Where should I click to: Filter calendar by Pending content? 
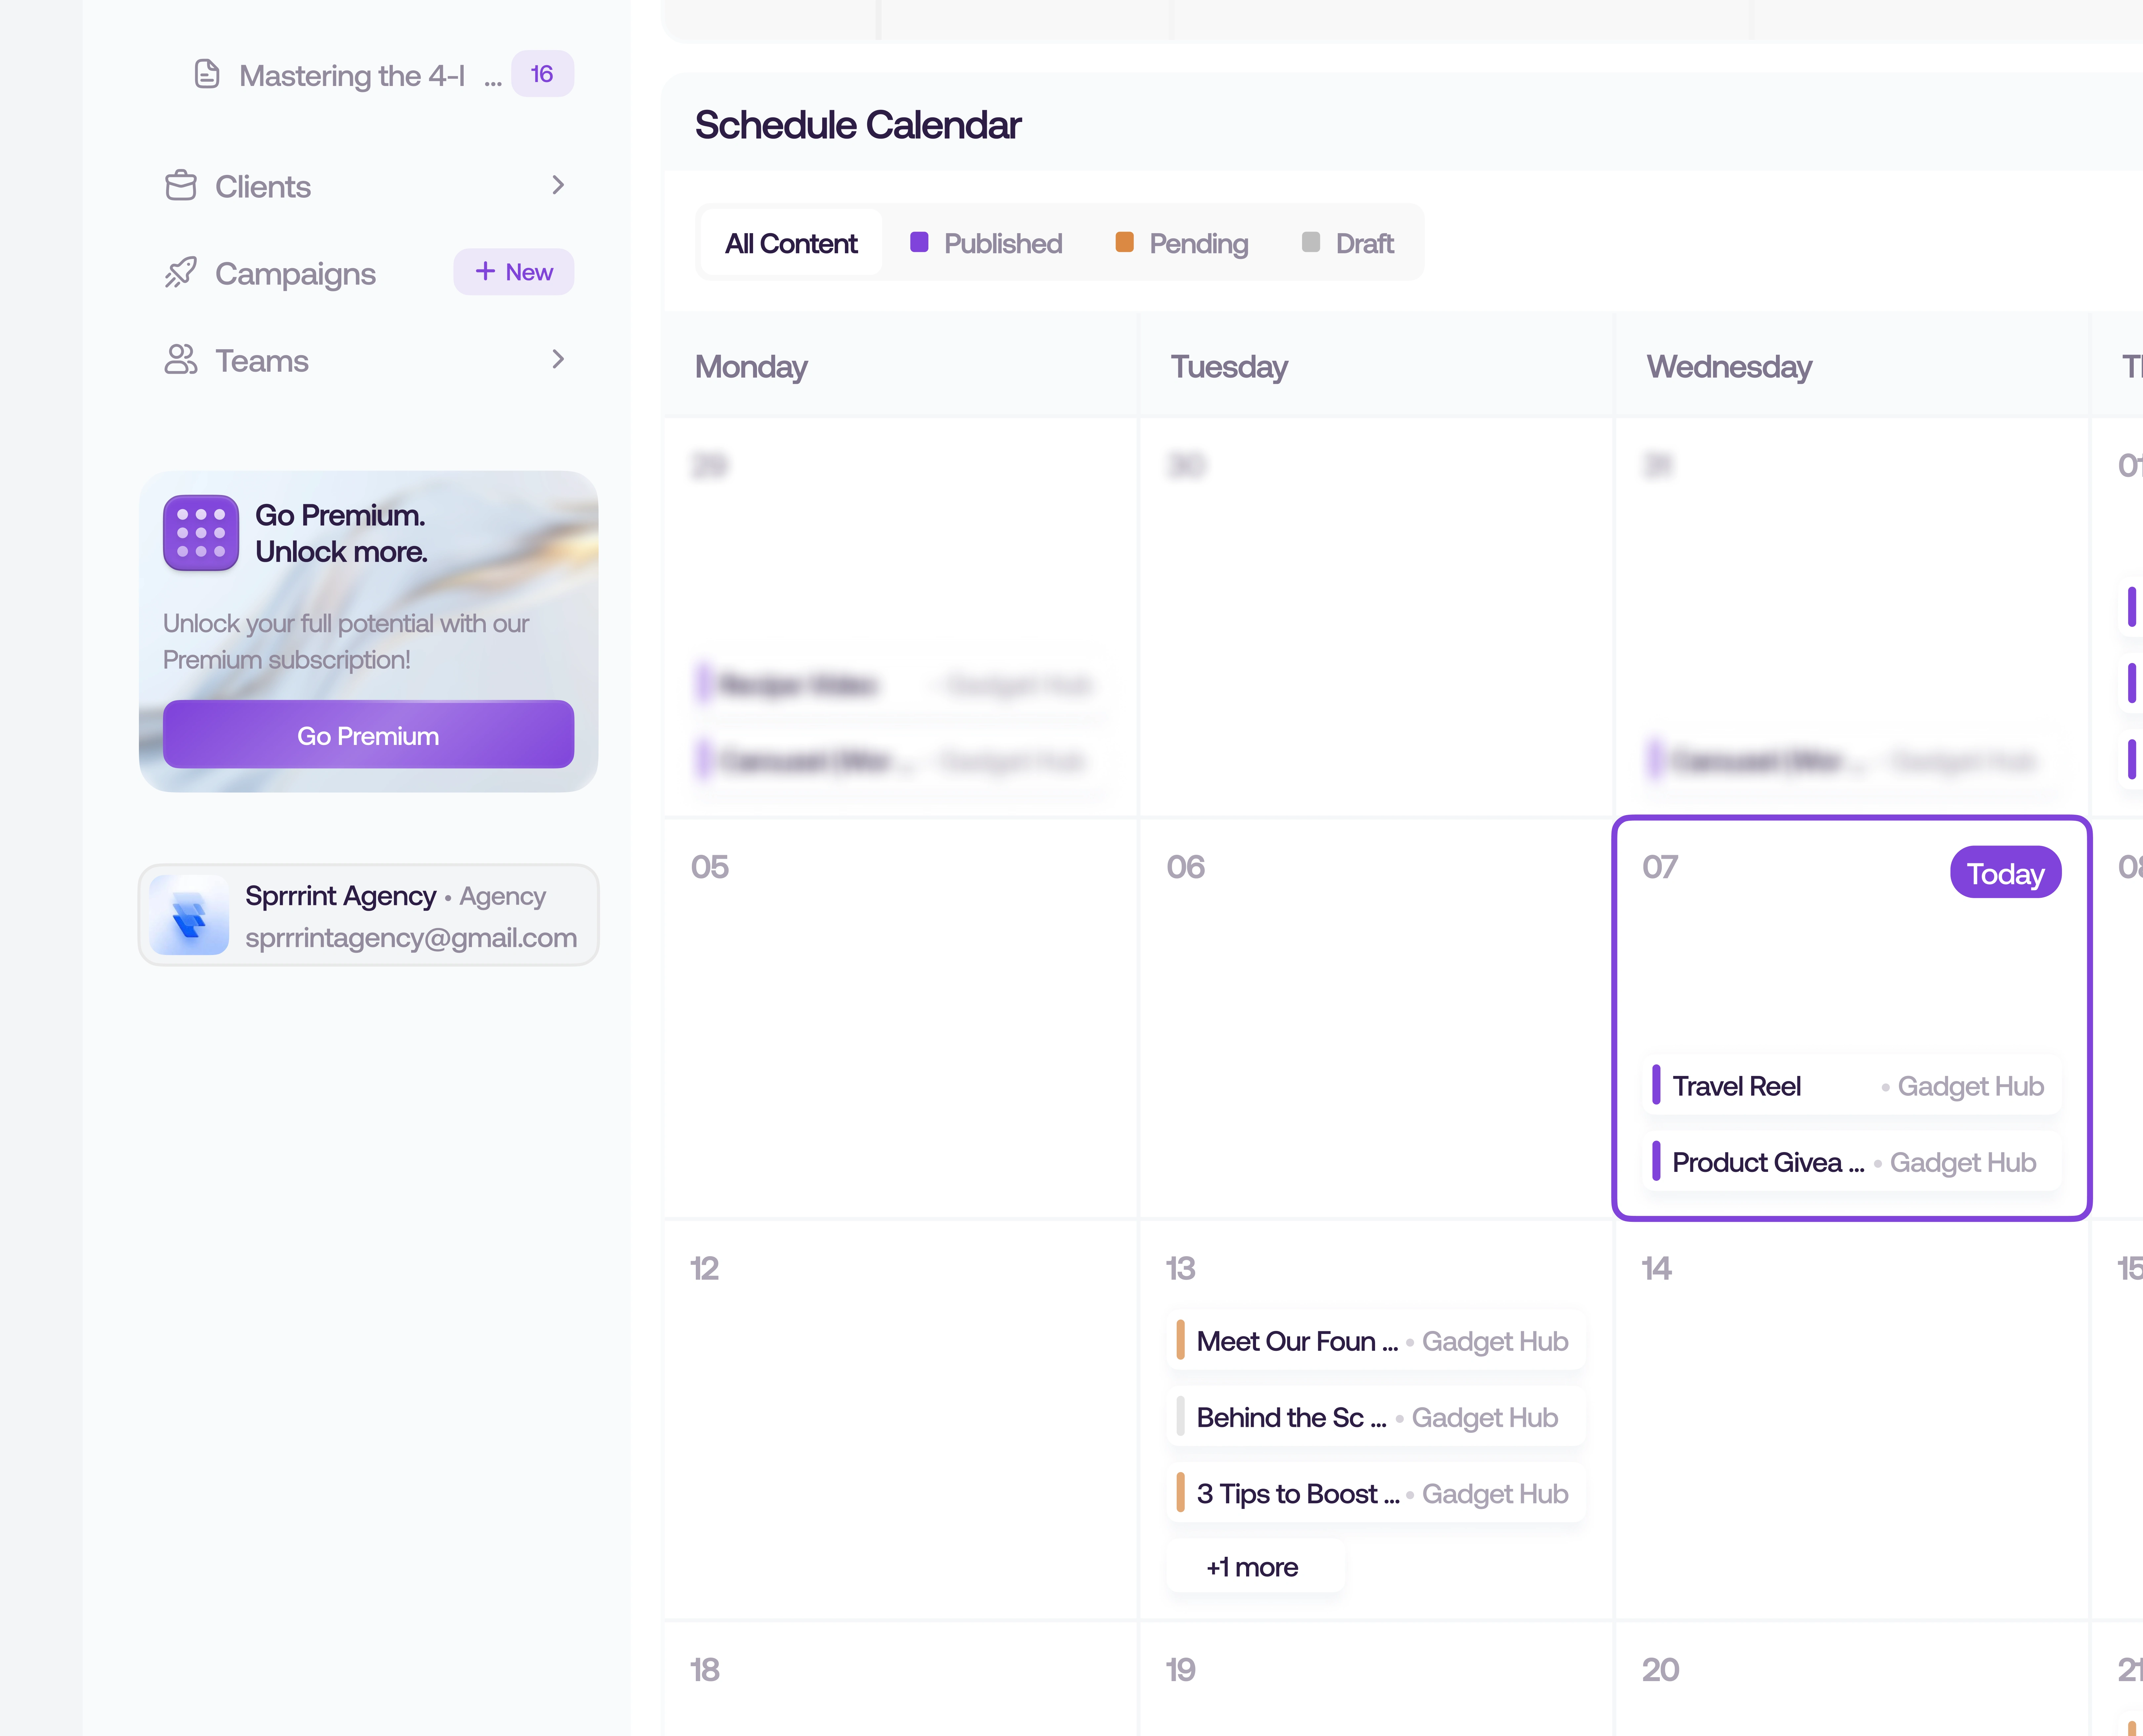(1182, 243)
